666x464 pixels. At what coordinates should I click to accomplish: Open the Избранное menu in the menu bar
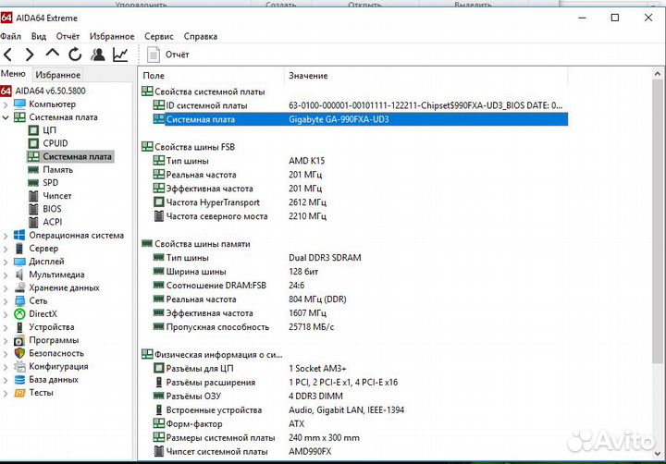coord(112,36)
